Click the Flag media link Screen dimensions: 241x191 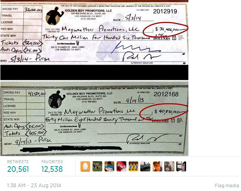click(x=227, y=186)
